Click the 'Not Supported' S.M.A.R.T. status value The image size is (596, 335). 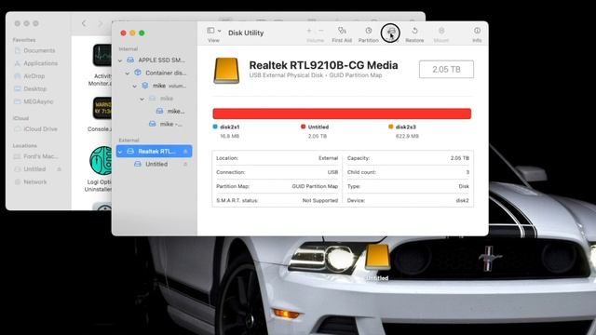320,200
